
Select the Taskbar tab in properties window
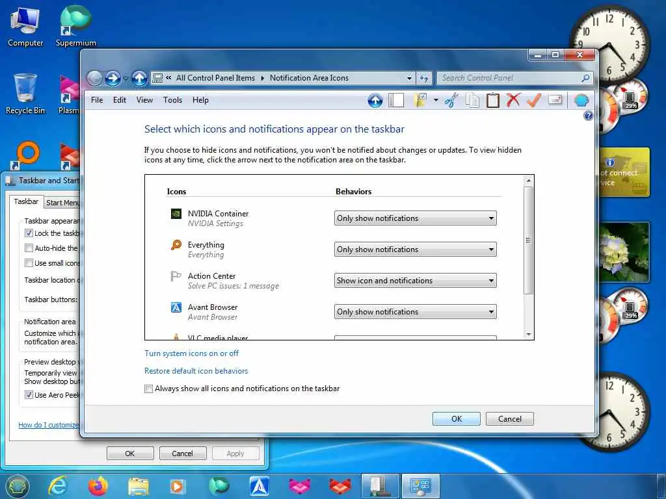[26, 201]
